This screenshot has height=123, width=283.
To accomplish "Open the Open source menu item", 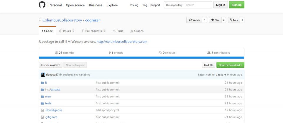I will pos(75,5).
